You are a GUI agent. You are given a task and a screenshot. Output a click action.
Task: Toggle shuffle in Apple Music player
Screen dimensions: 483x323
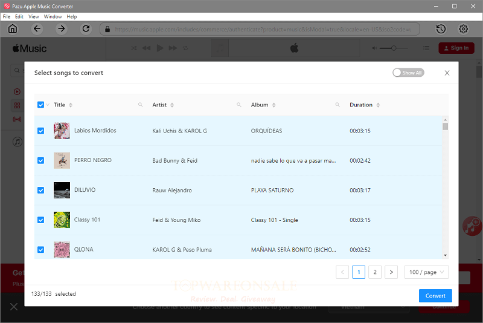click(133, 48)
